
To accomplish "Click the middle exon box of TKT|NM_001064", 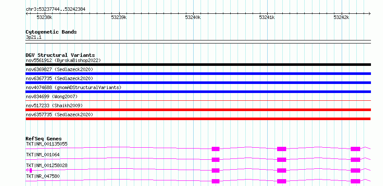I will tap(281, 160).
